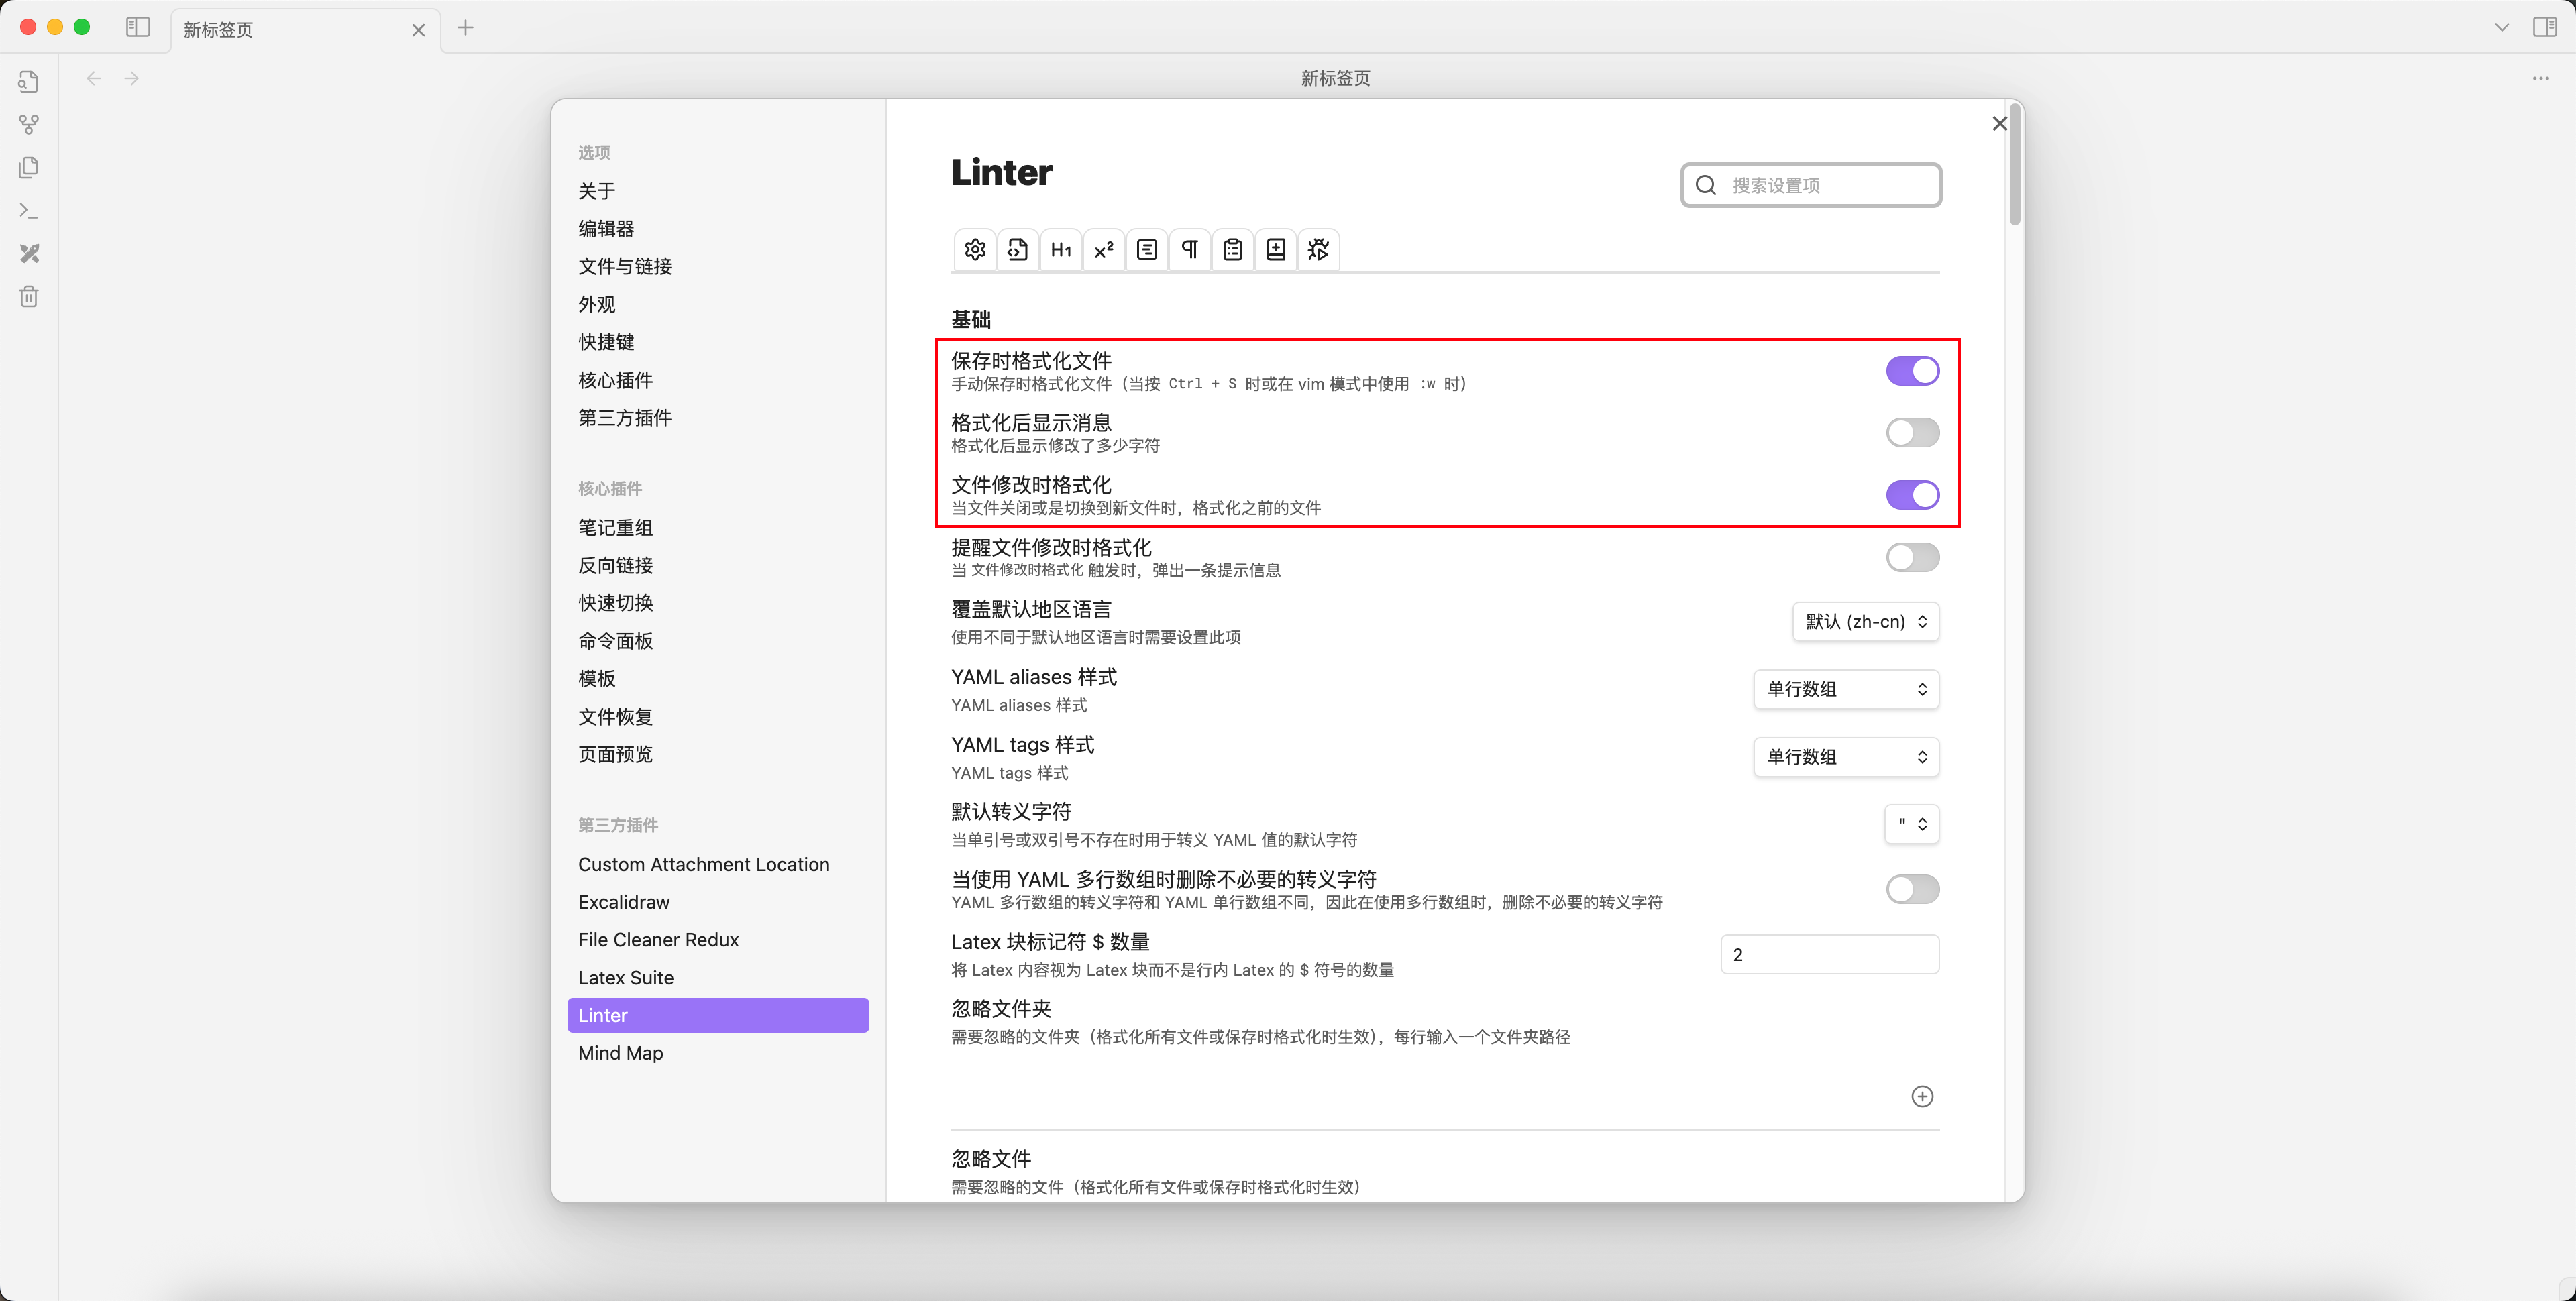Go to 快捷键 settings section
This screenshot has width=2576, height=1301.
tap(606, 342)
